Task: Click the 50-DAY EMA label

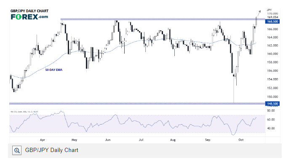Action: (x=54, y=70)
